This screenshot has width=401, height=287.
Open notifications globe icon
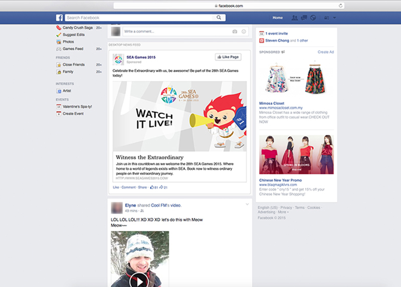point(313,18)
